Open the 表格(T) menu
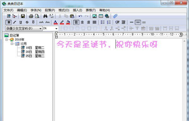Image resolution: width=189 pixels, height=121 pixels. tap(91, 10)
